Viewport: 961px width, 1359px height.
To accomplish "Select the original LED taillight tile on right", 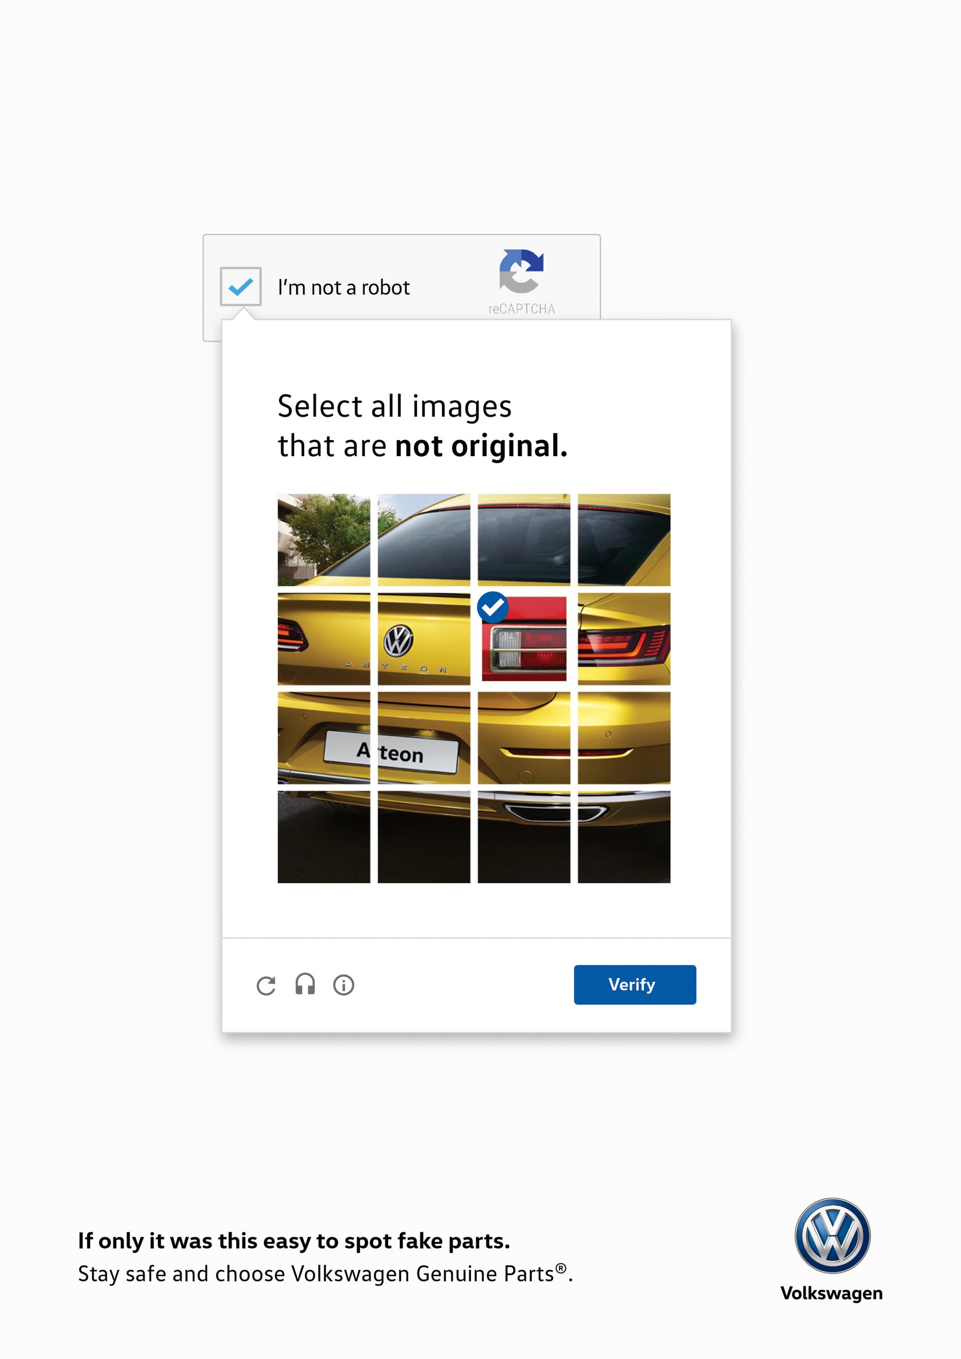I will point(624,639).
